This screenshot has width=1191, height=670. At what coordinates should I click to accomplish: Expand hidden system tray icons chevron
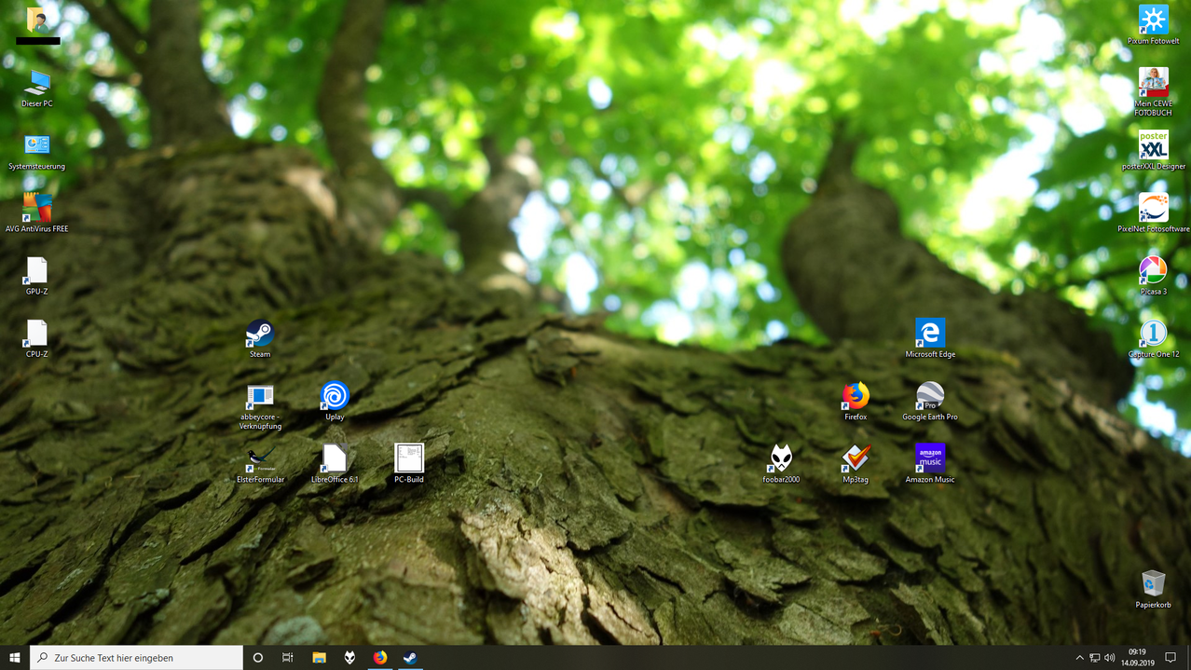[1079, 658]
